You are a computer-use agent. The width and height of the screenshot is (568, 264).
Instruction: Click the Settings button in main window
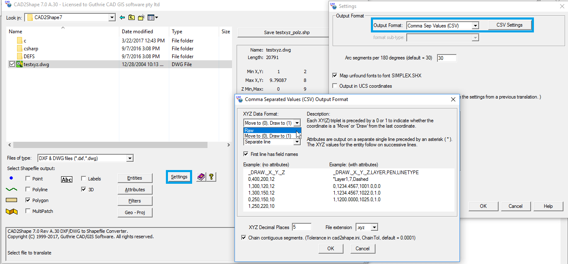pyautogui.click(x=179, y=177)
